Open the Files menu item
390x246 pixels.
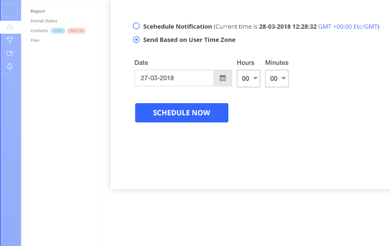(35, 40)
